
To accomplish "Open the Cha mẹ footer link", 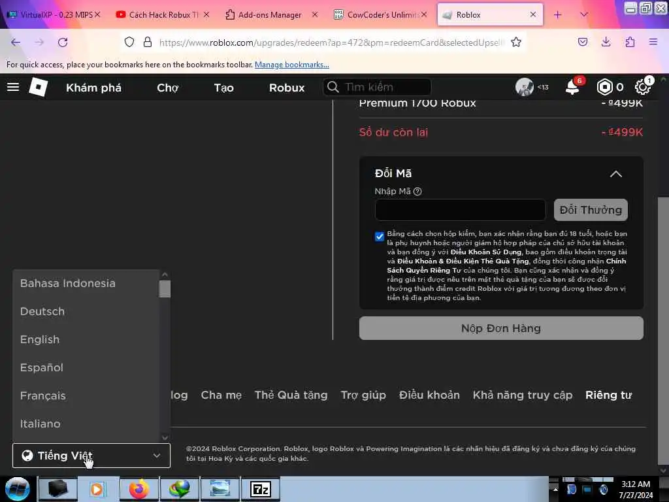I will click(221, 395).
